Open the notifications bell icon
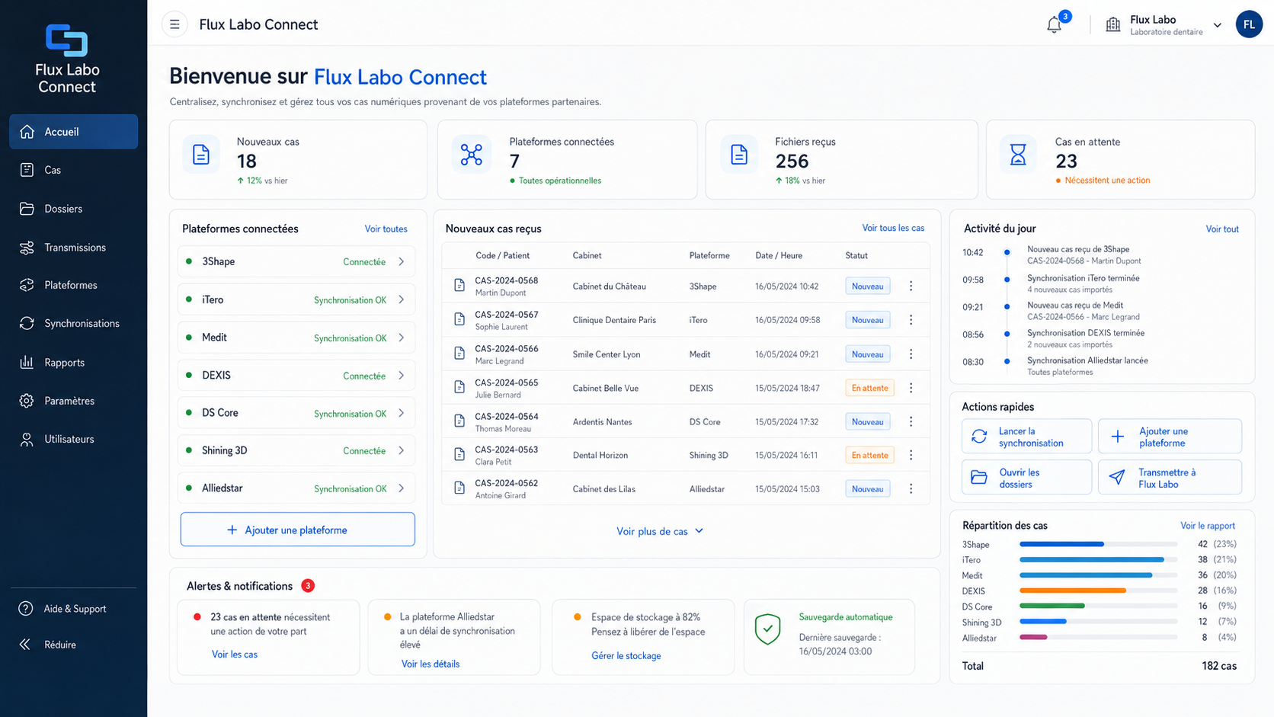The width and height of the screenshot is (1274, 717). tap(1054, 24)
